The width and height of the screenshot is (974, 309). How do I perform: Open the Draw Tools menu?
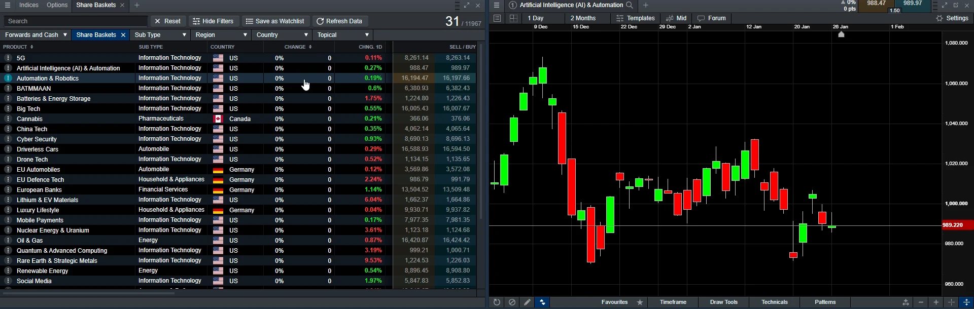click(x=724, y=302)
